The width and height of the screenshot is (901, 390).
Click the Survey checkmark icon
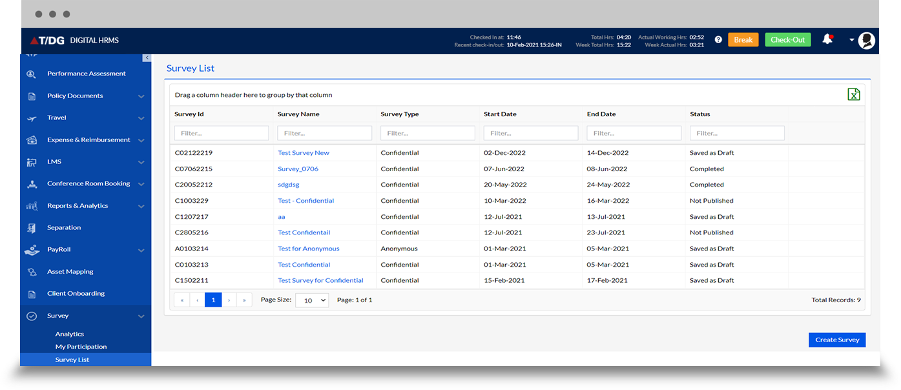tap(32, 316)
